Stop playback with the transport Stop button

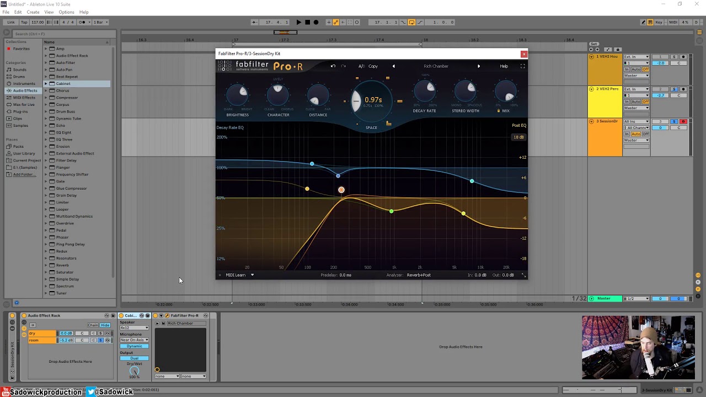[x=307, y=22]
